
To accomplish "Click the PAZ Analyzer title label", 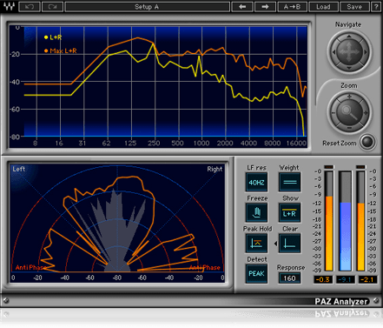I will [x=340, y=302].
